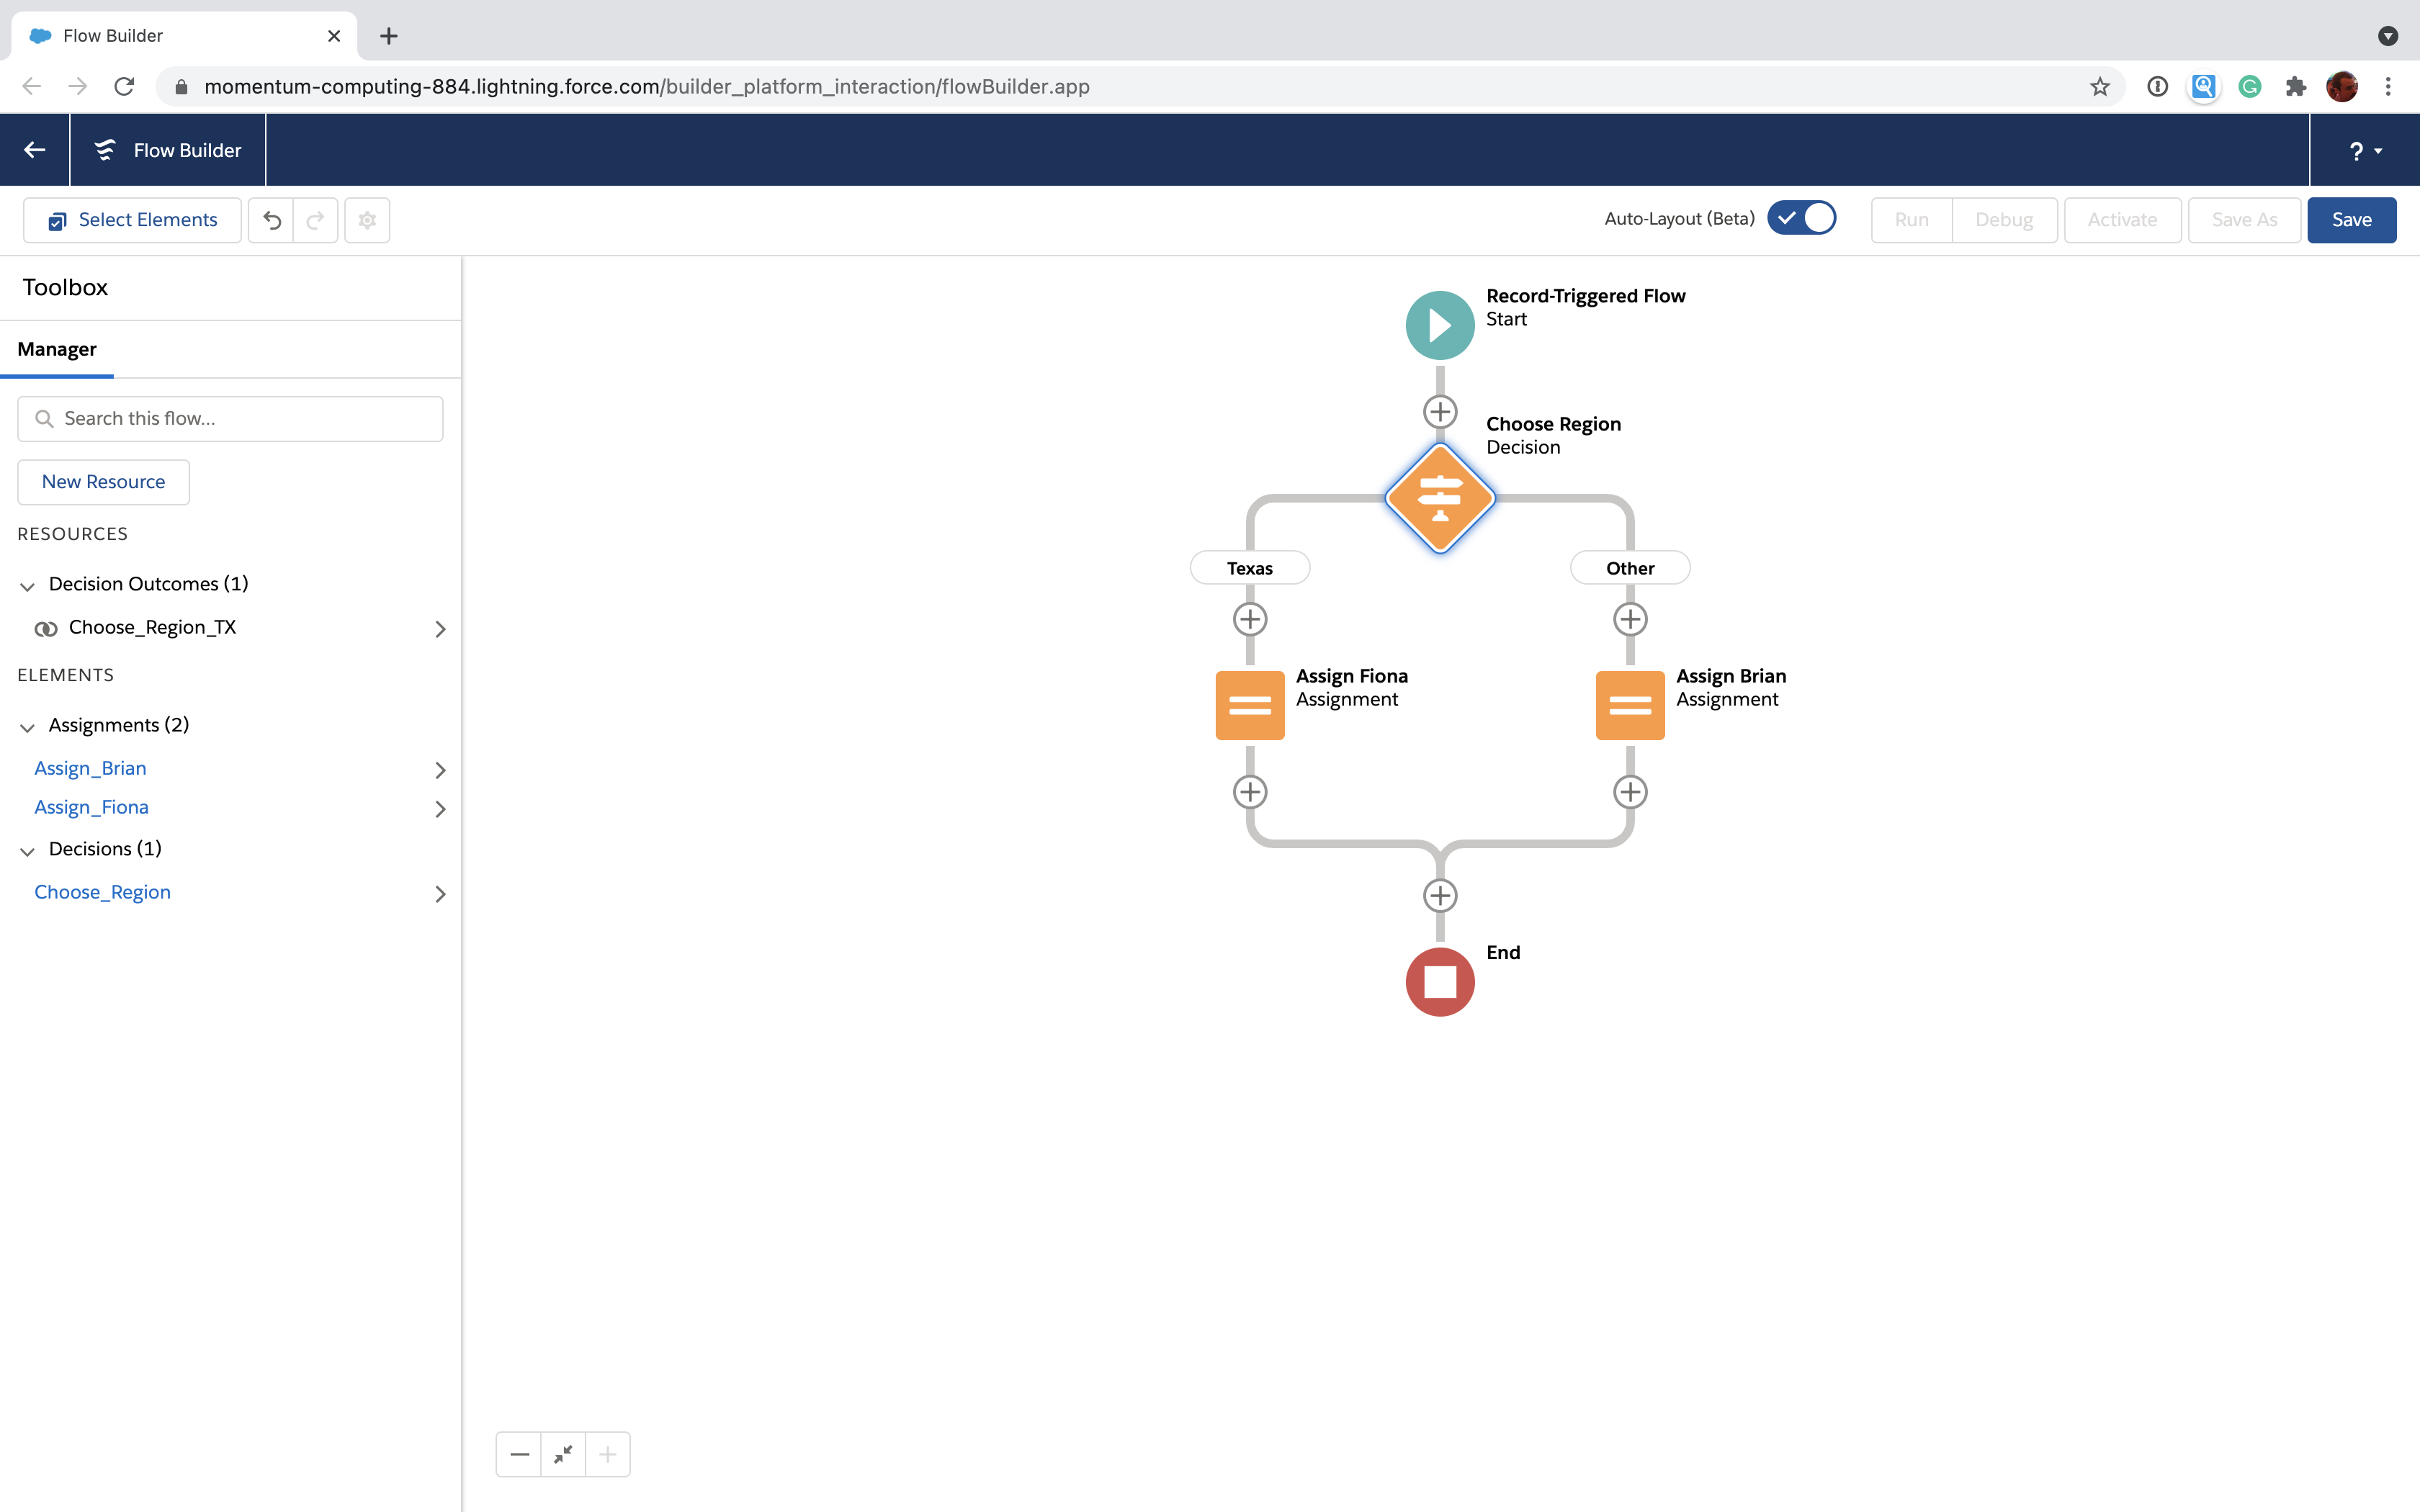Click the Choose Region Decision diamond icon

point(1439,498)
